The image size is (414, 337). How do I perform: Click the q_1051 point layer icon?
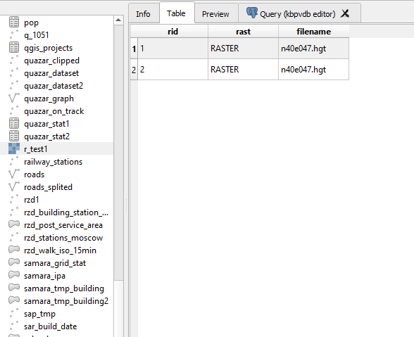pos(14,35)
